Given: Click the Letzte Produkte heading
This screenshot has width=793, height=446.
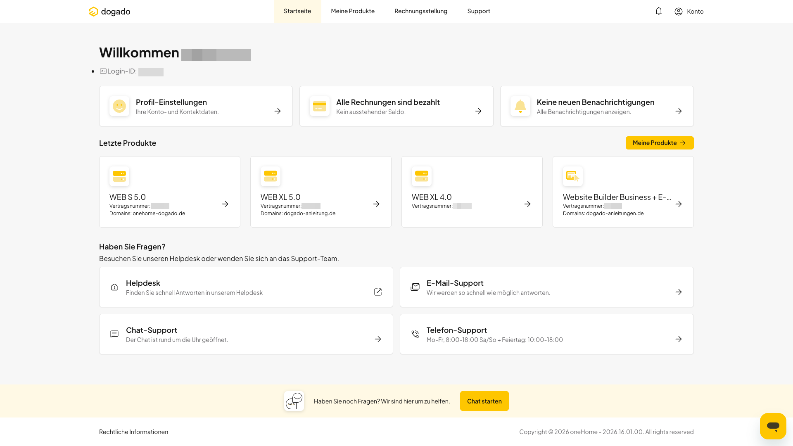Looking at the screenshot, I should [128, 143].
